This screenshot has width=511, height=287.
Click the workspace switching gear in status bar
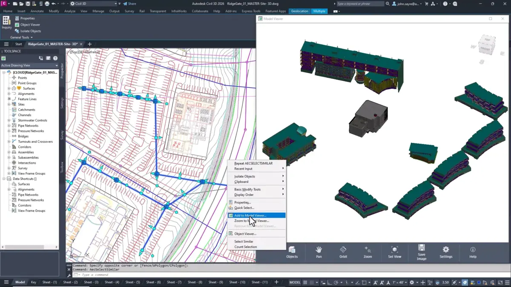point(412,282)
